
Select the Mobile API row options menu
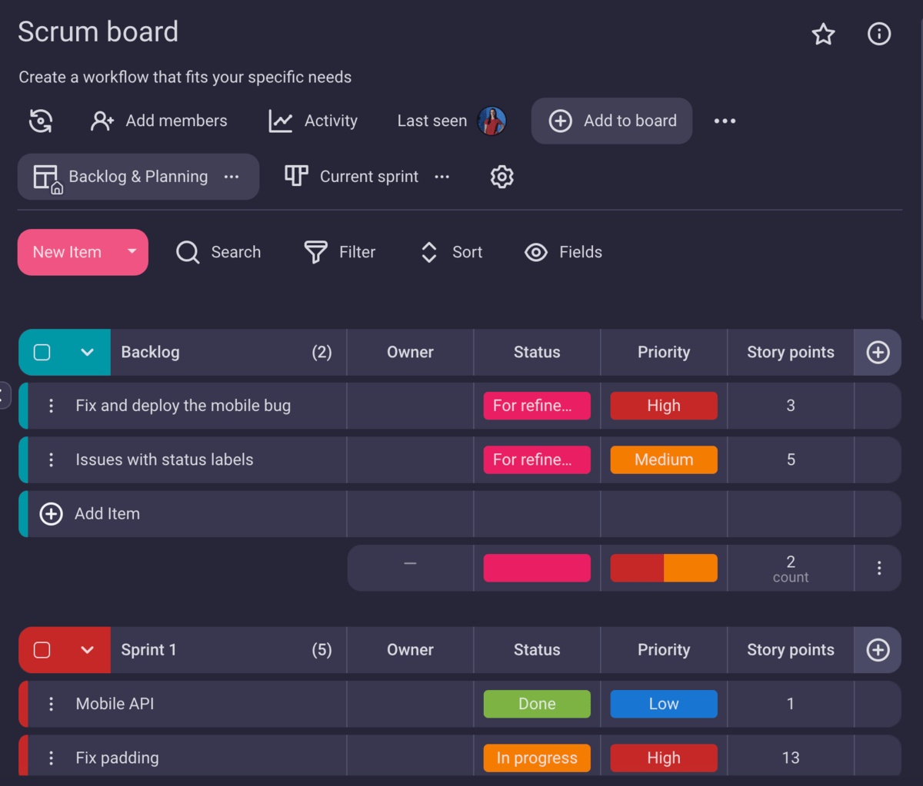click(51, 703)
